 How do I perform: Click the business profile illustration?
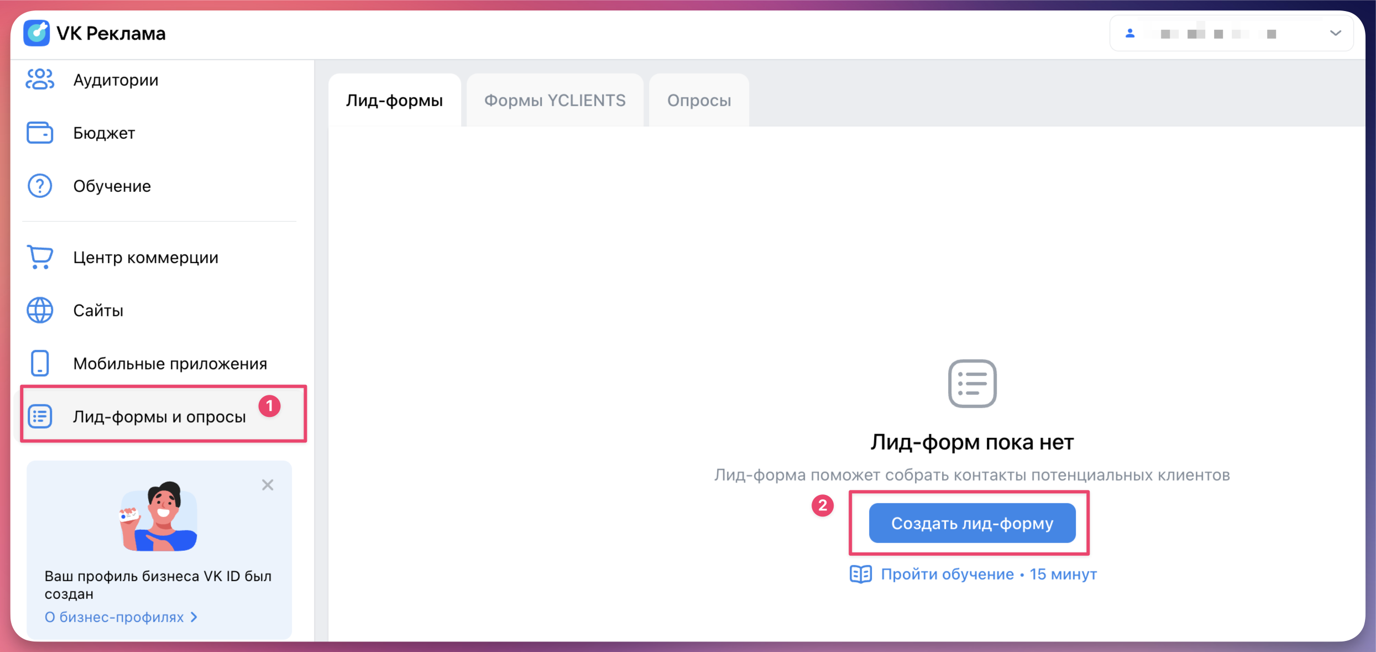(159, 517)
